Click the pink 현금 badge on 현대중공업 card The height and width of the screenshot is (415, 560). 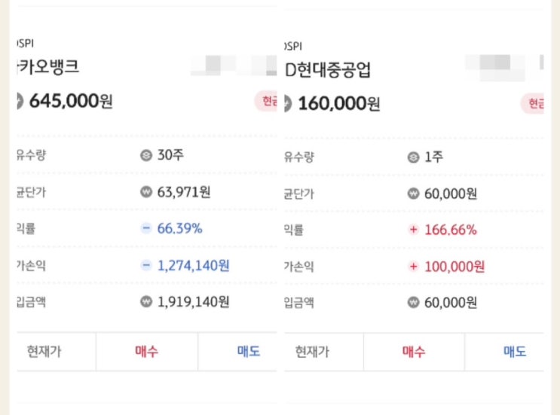coord(535,103)
